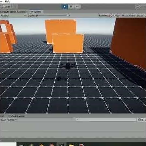Click the Scale slider handle

click(x=37, y=15)
